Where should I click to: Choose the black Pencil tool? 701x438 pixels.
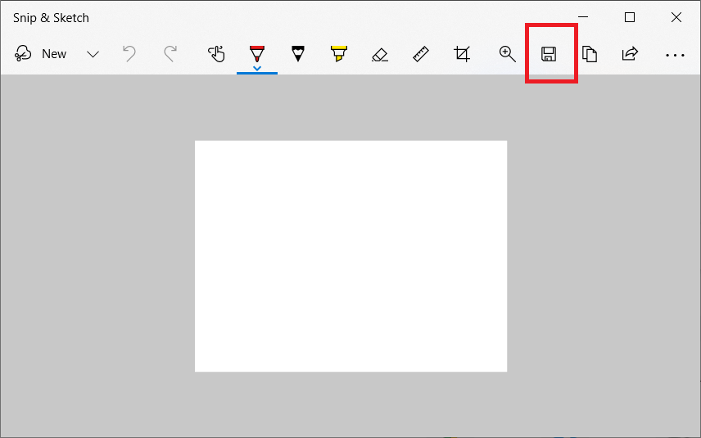tap(298, 54)
